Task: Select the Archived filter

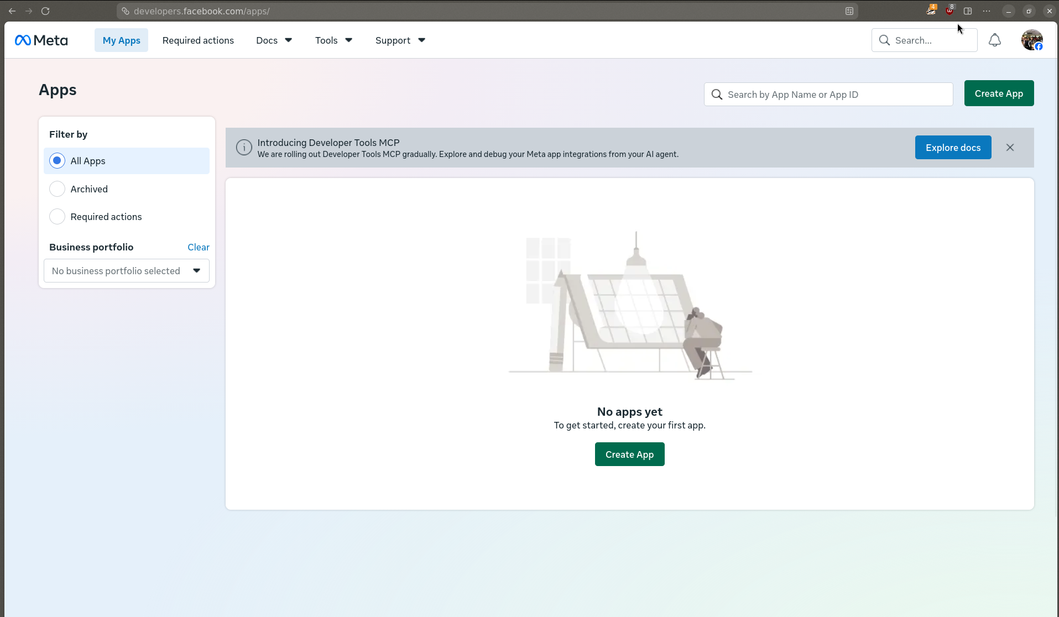Action: pos(127,189)
